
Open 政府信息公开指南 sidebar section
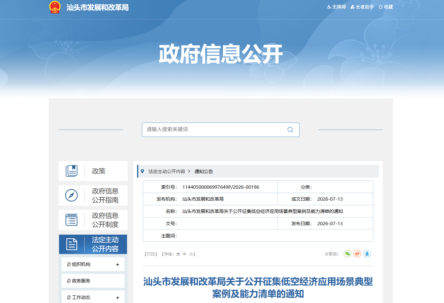[x=93, y=195]
